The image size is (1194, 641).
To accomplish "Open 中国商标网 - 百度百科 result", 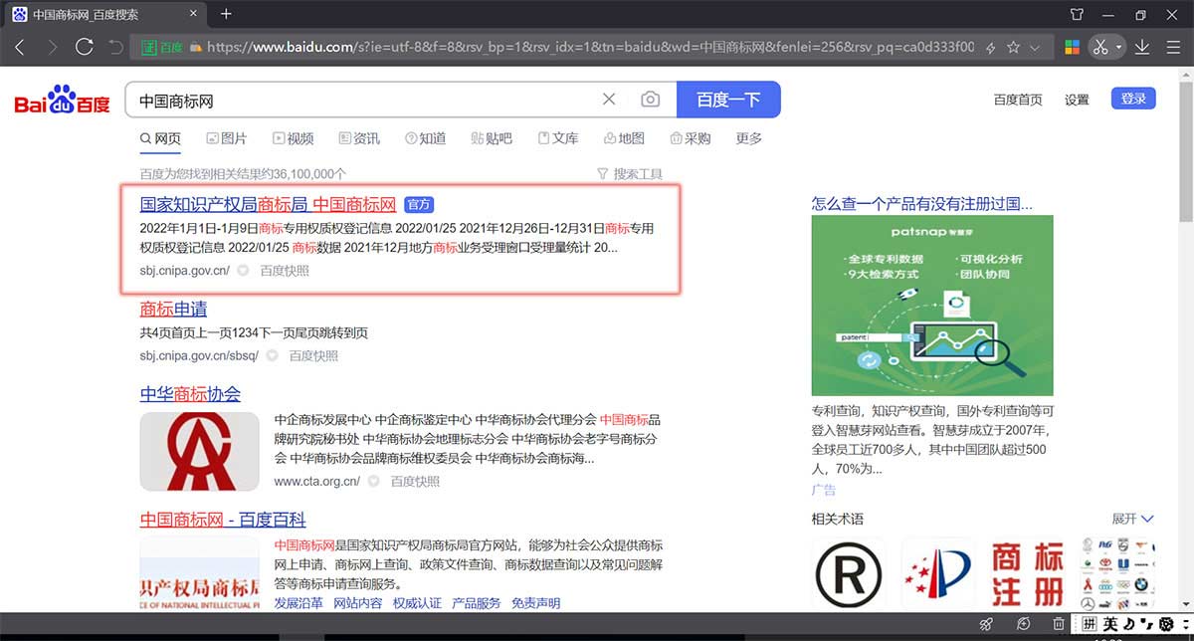I will coord(223,520).
